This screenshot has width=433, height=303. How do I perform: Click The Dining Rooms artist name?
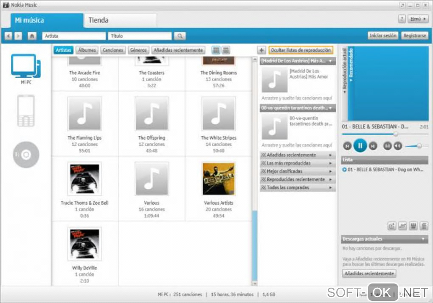tap(219, 73)
